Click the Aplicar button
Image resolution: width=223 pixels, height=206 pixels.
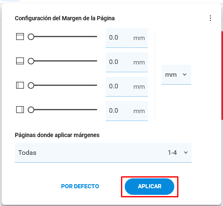pyautogui.click(x=149, y=186)
